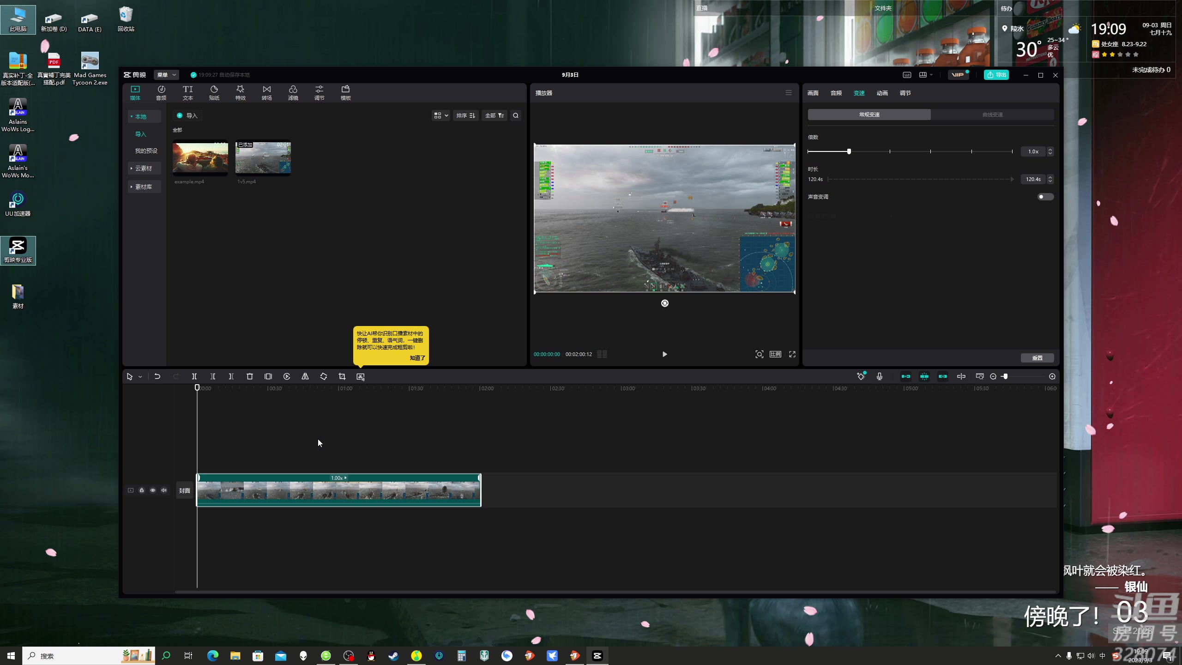Switch to the 曲线变速 tab
1182x665 pixels.
[992, 115]
